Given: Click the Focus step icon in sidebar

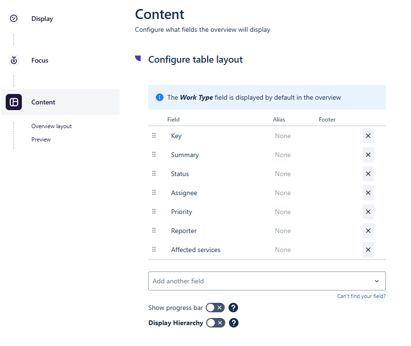Looking at the screenshot, I should point(14,60).
